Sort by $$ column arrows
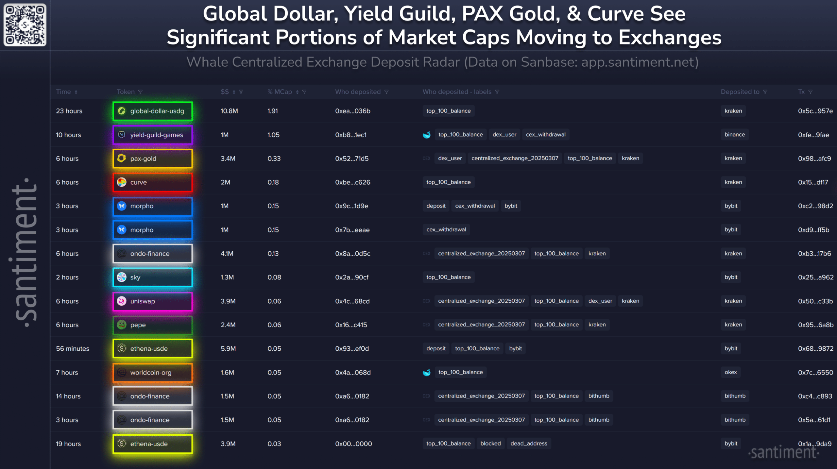The image size is (837, 469). point(234,92)
